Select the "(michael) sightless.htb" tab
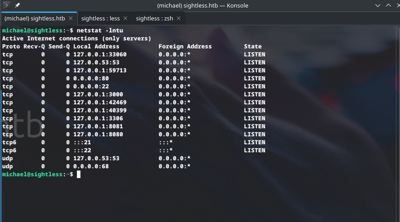The height and width of the screenshot is (222, 400). [x=35, y=19]
